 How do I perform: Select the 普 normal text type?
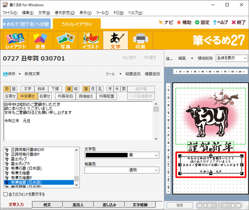click(x=86, y=89)
